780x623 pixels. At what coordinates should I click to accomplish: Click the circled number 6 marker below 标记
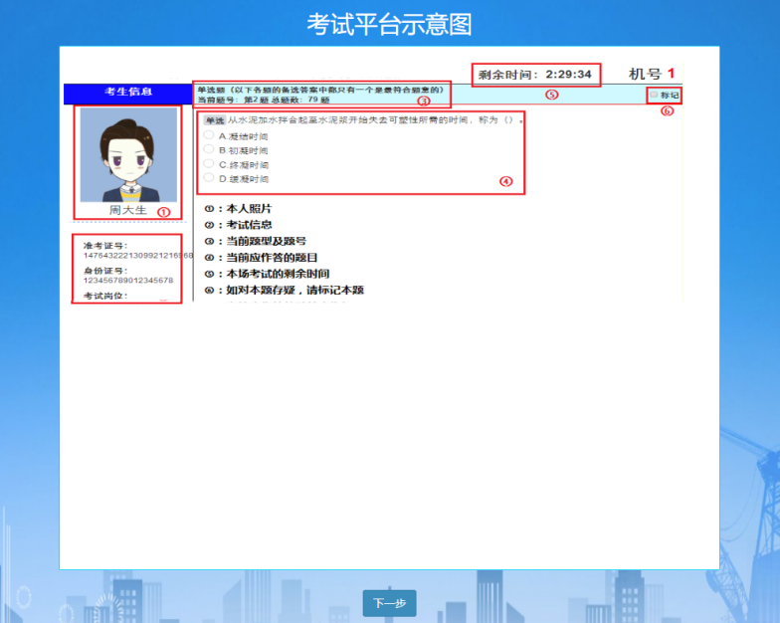click(x=667, y=110)
